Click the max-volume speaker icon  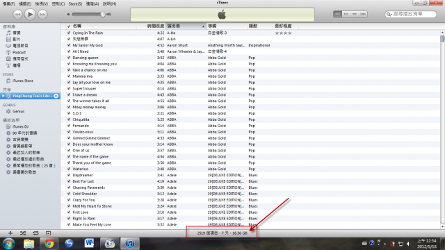(x=108, y=14)
